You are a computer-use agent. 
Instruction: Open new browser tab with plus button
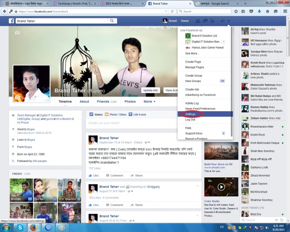click(x=245, y=3)
